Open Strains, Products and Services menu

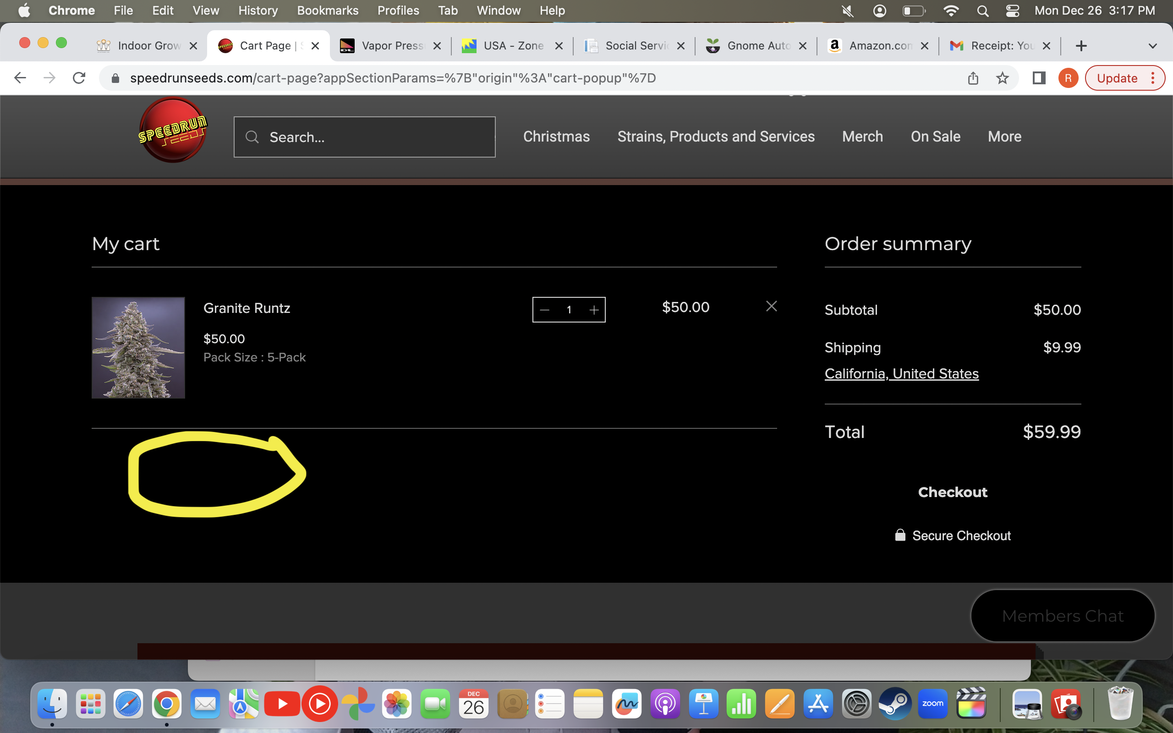pos(716,137)
